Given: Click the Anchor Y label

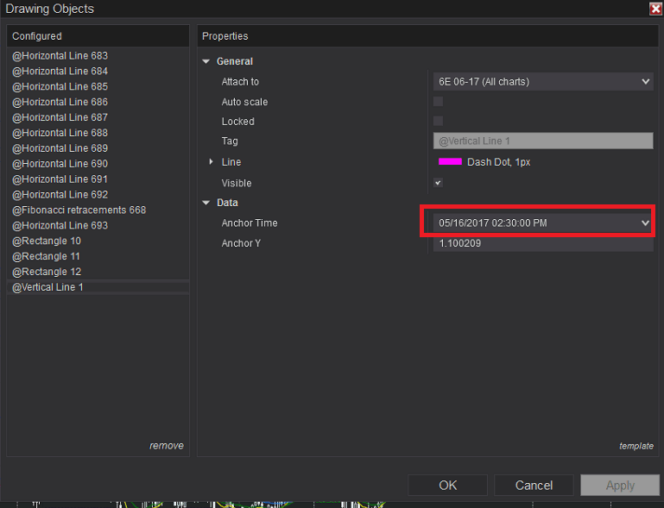Looking at the screenshot, I should pyautogui.click(x=241, y=243).
